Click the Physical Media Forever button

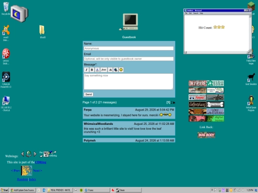197,97
